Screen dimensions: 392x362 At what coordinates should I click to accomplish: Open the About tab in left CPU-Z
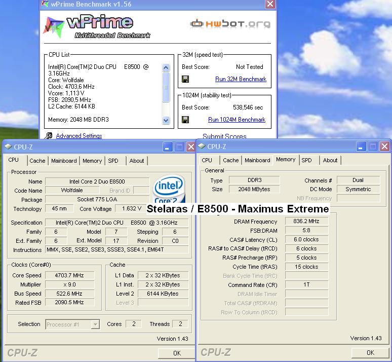[x=137, y=161]
